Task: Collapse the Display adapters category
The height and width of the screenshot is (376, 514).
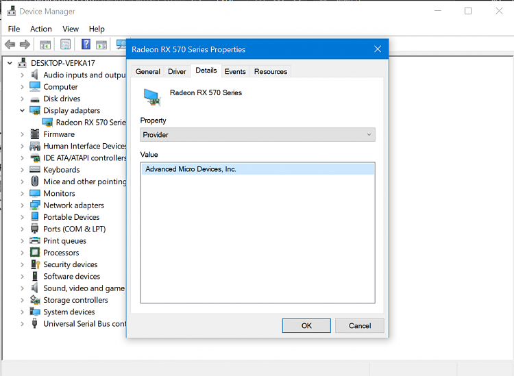Action: pyautogui.click(x=23, y=110)
